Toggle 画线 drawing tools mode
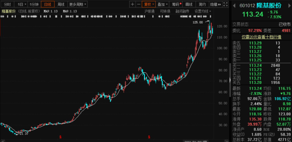Screen dimensions: 292x142 pos(189,4)
